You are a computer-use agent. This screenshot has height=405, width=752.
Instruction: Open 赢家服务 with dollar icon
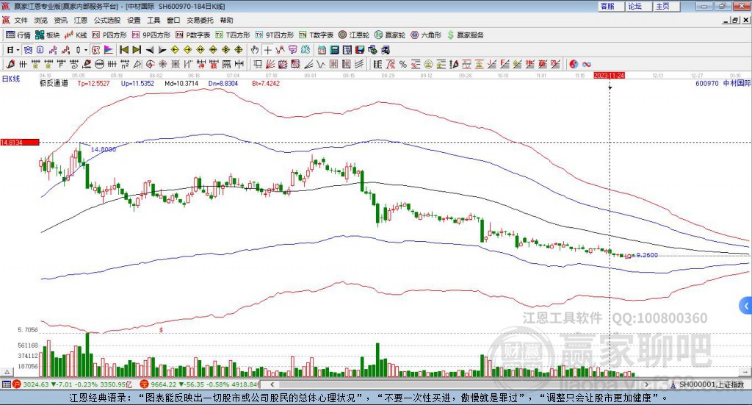(465, 35)
